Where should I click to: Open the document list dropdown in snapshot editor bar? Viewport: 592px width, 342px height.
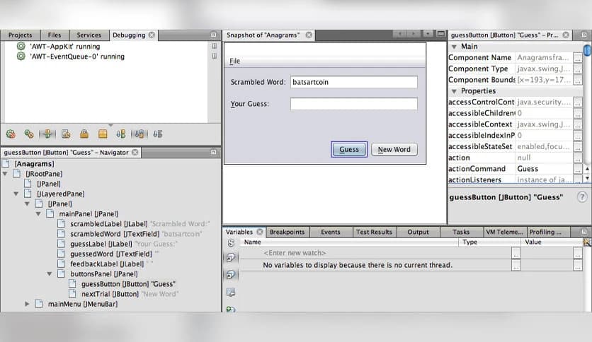[428, 34]
